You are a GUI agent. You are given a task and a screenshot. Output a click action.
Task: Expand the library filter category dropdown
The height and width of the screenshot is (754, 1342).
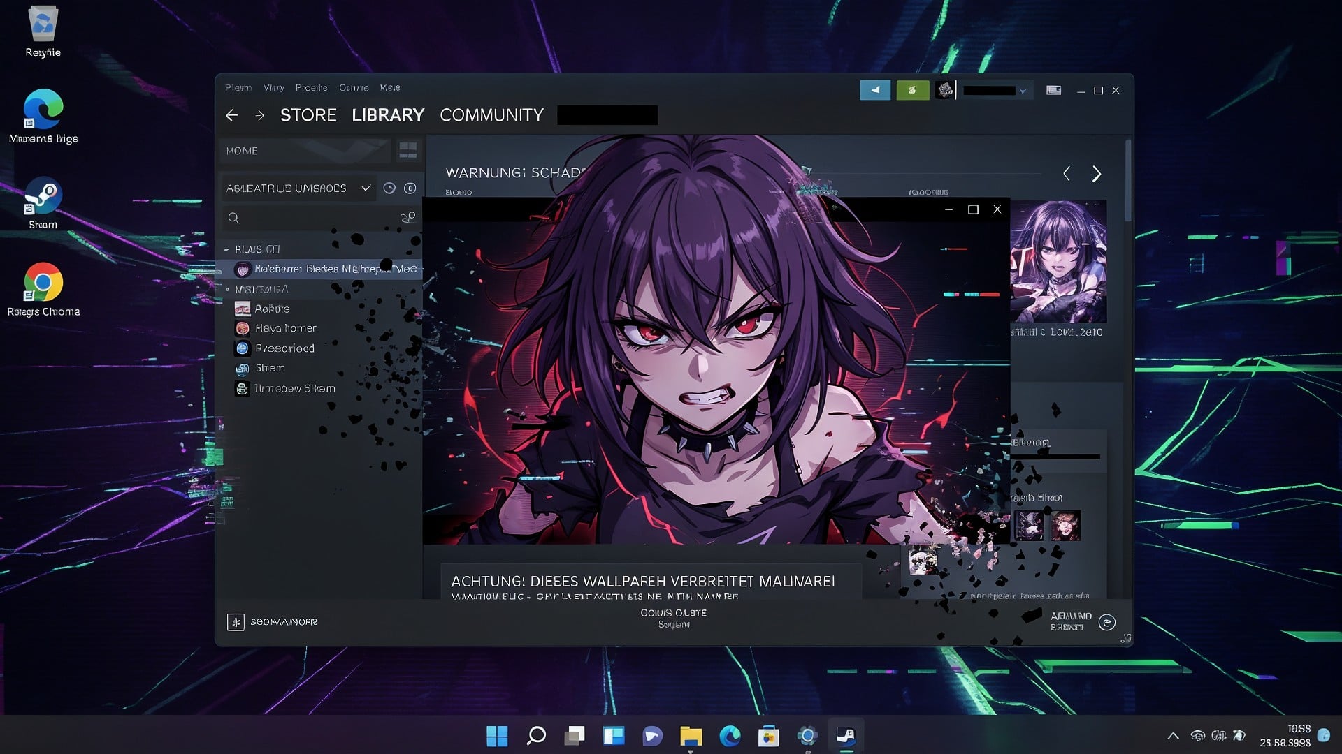coord(298,188)
